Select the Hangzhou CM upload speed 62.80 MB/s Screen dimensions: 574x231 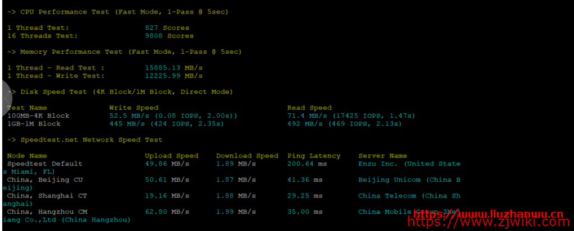(167, 212)
